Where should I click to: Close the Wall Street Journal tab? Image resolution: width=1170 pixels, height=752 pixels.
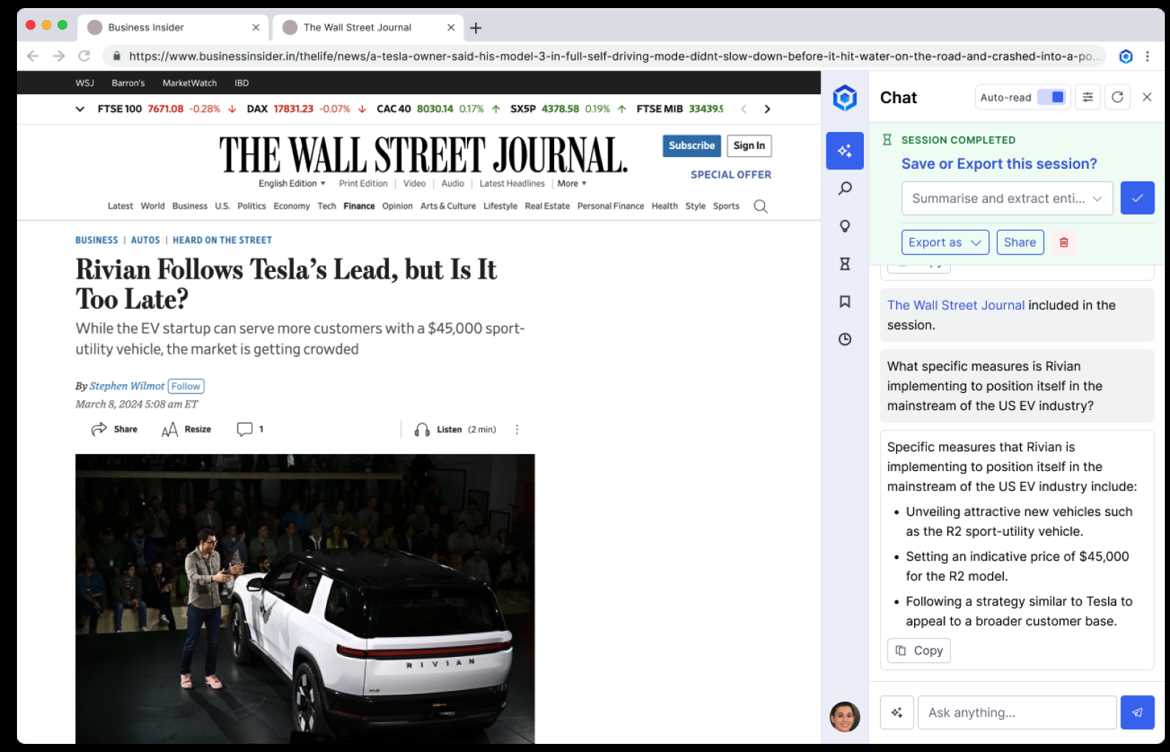point(451,27)
